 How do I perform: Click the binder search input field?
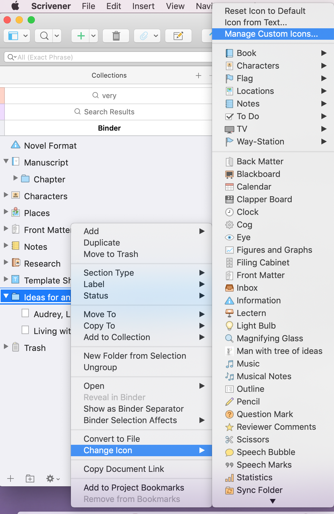coord(108,57)
